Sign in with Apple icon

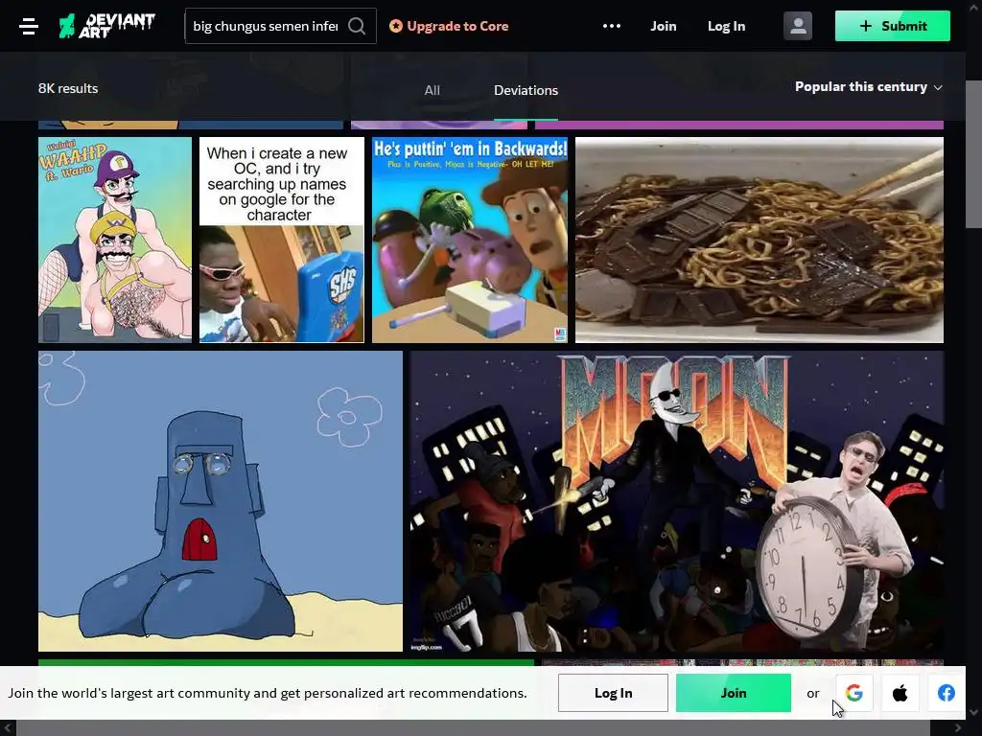point(900,693)
